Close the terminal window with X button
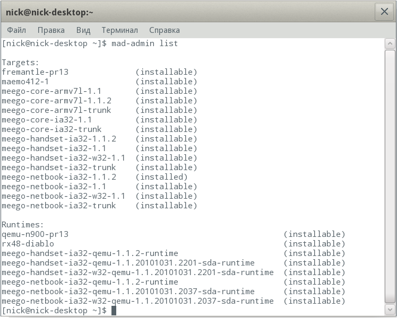 [383, 12]
